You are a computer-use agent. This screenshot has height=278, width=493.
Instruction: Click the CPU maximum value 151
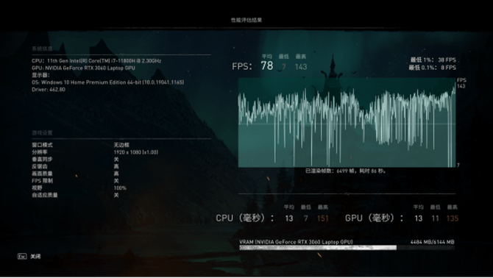(323, 218)
